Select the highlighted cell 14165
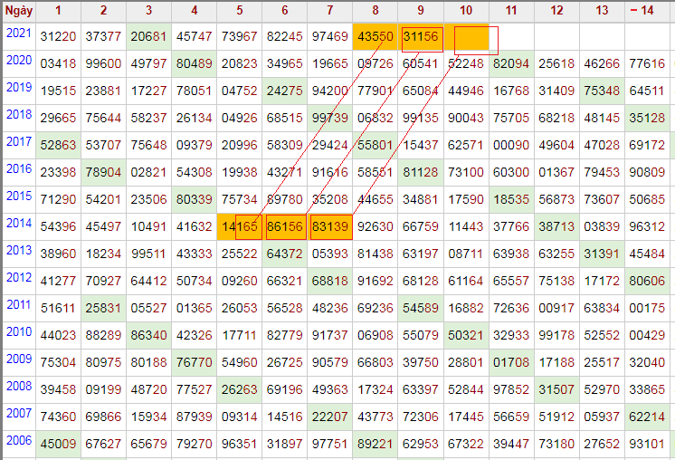675x460 pixels. (x=240, y=226)
